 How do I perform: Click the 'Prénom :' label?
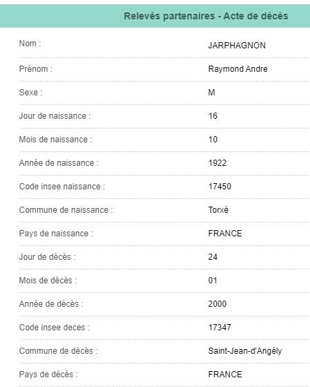[36, 69]
